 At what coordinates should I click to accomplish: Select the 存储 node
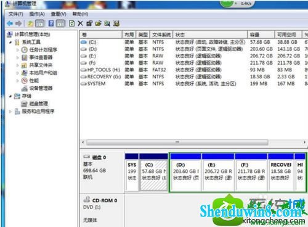click(26, 96)
